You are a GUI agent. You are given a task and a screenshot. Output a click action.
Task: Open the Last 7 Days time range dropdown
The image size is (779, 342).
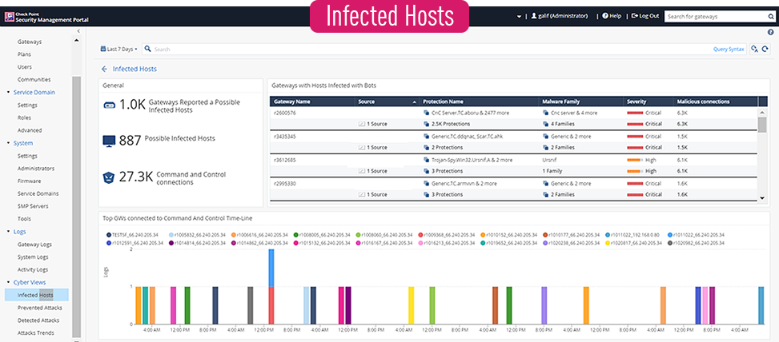(118, 49)
